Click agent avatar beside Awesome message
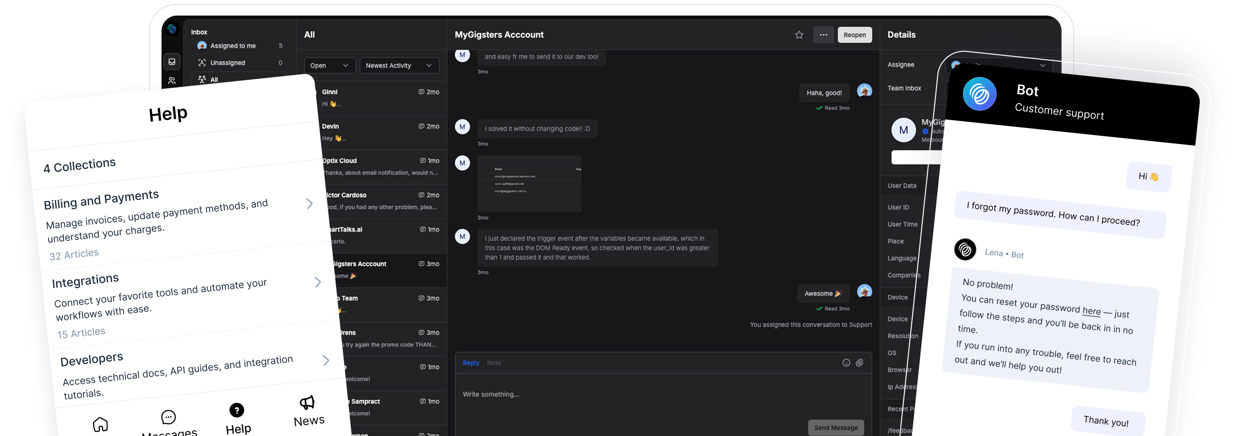The image size is (1243, 436). [x=864, y=291]
